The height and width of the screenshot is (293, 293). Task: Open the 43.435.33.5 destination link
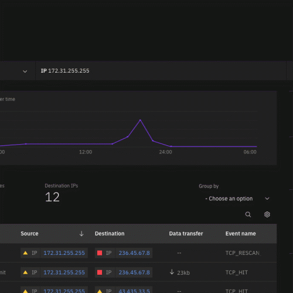point(134,291)
